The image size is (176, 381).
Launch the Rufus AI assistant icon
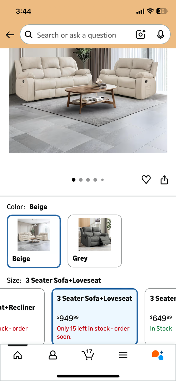[158, 355]
